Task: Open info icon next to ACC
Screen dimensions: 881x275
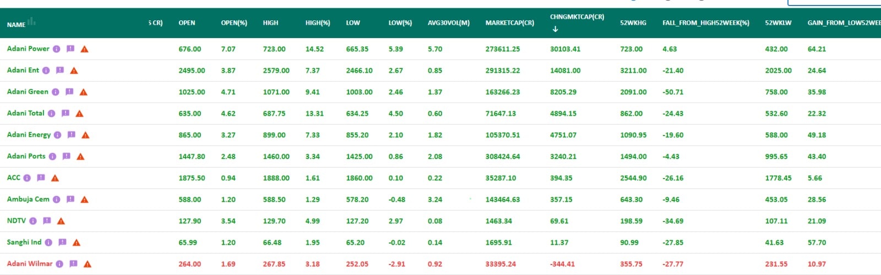Action: (27, 178)
